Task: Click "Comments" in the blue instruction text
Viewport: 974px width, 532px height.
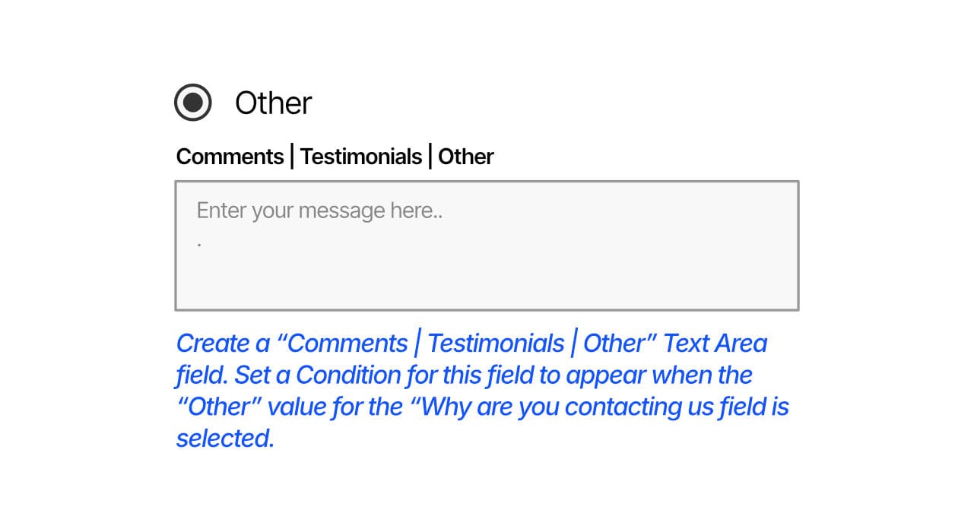Action: 347,344
